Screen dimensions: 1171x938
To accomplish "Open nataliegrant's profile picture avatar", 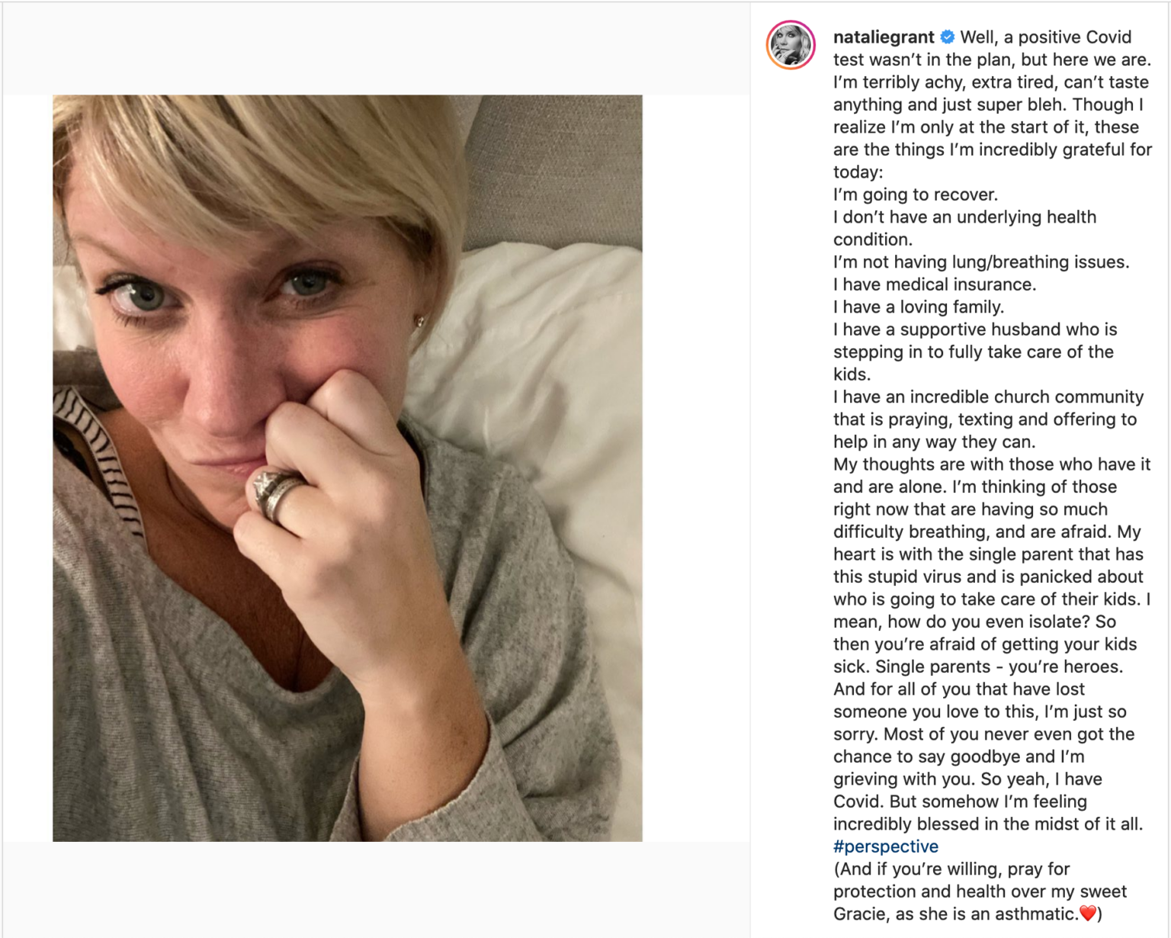I will 791,45.
